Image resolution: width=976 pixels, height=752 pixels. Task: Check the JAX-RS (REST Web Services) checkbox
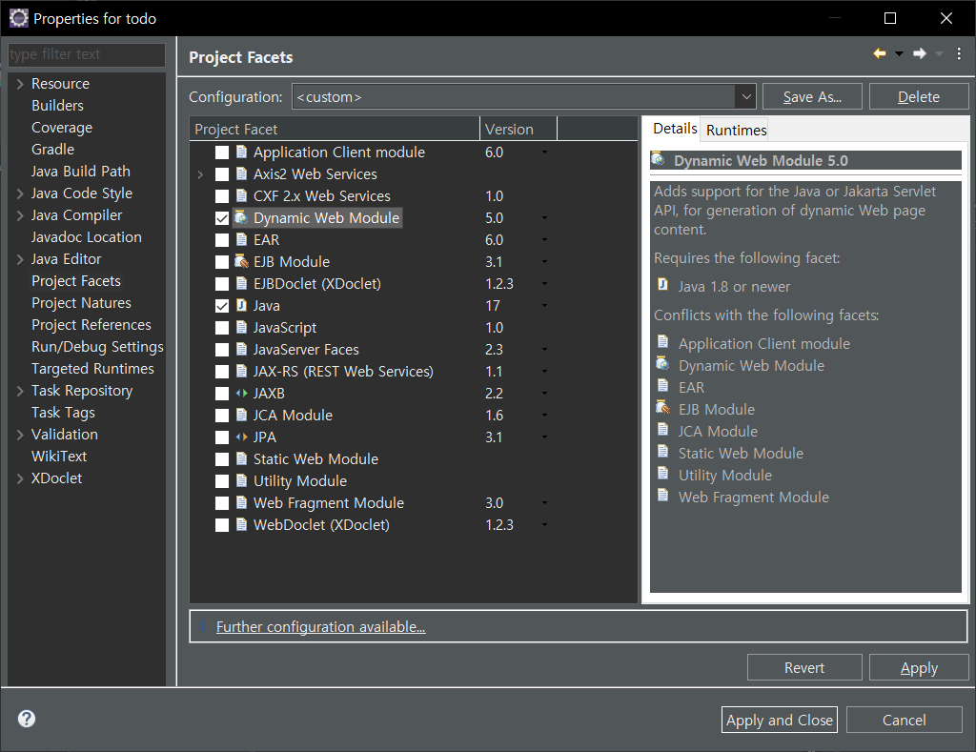click(222, 372)
